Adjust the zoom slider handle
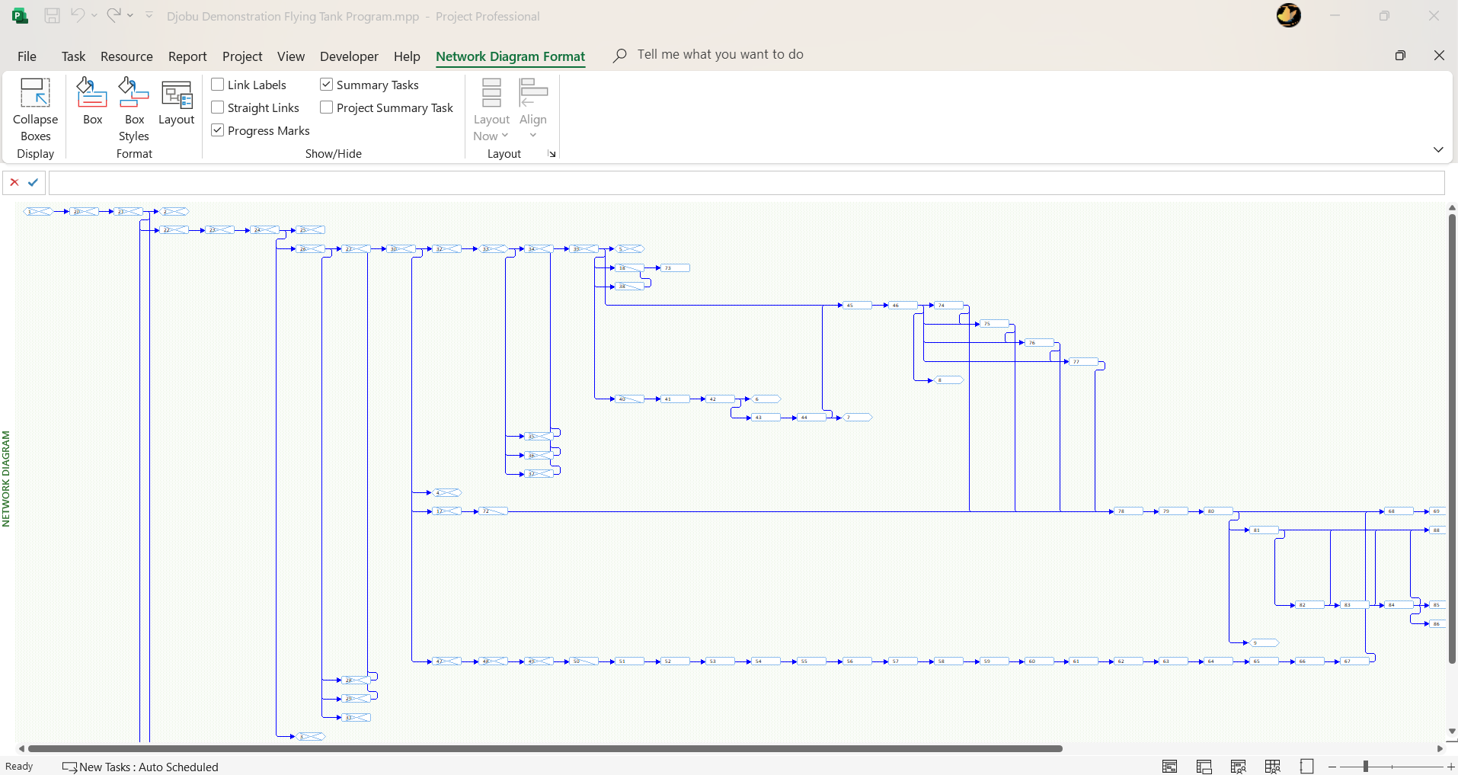This screenshot has width=1458, height=775. [1366, 767]
